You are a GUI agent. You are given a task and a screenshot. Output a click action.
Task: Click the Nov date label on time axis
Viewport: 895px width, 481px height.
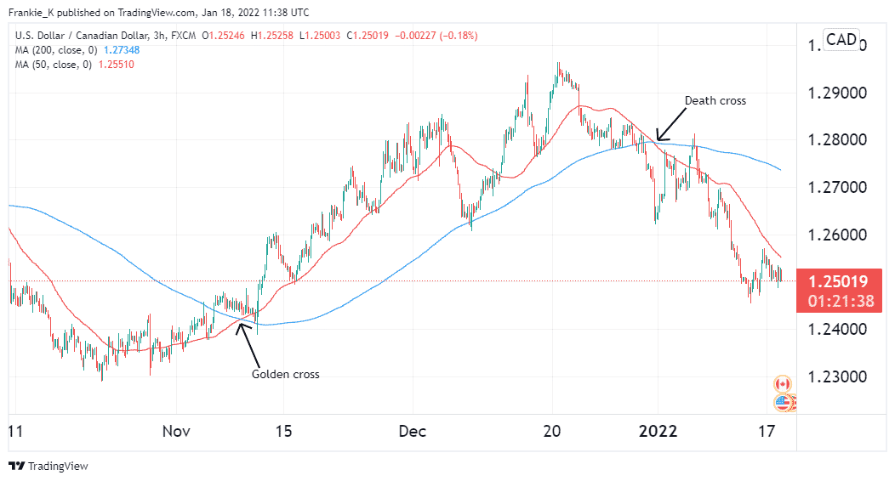(176, 432)
